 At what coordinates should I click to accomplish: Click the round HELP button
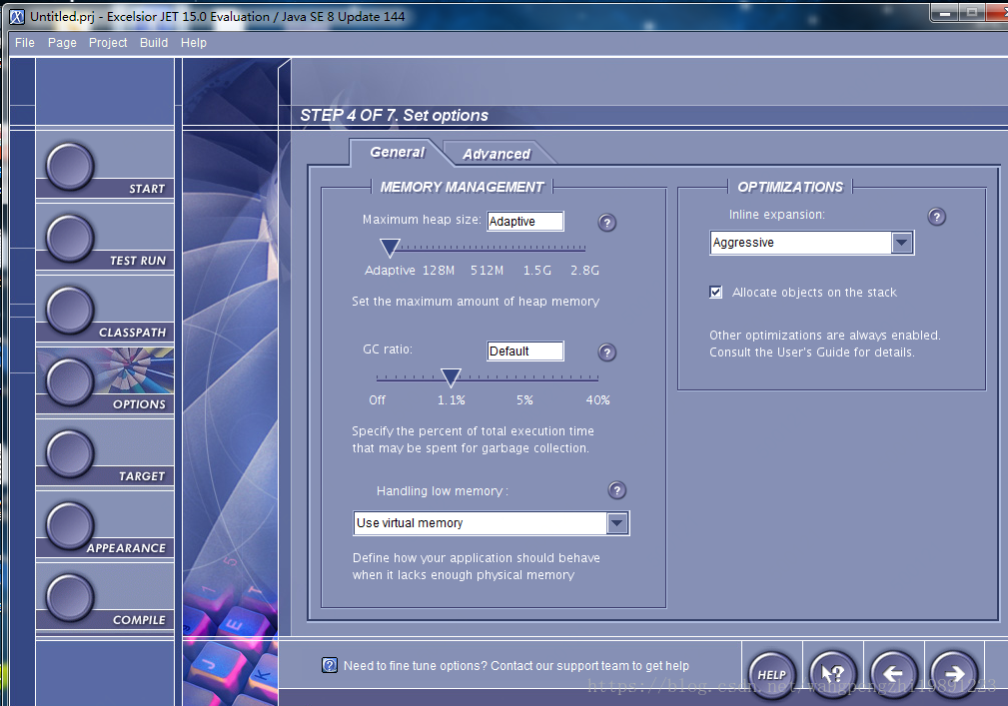point(771,674)
